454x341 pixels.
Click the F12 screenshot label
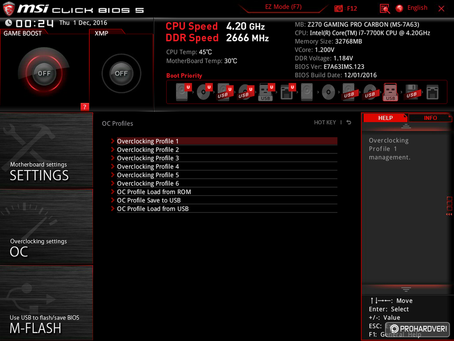(x=352, y=8)
